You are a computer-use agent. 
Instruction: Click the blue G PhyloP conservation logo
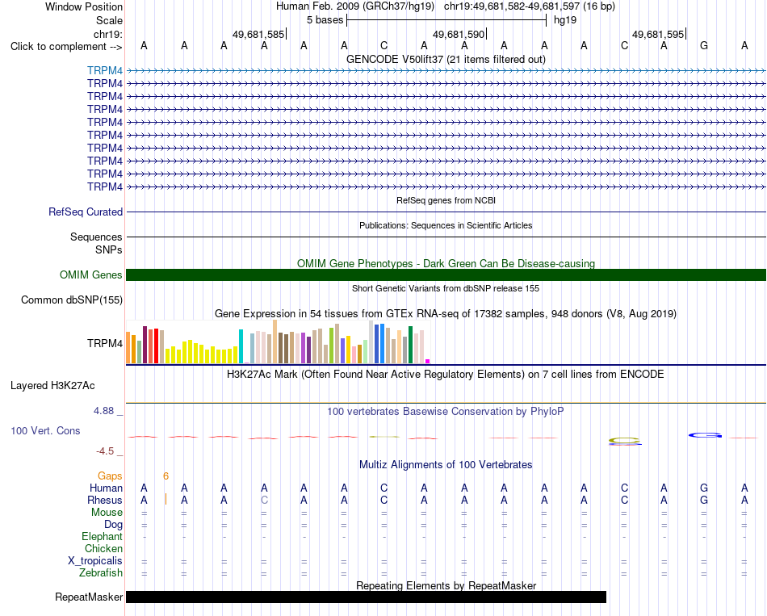705,435
